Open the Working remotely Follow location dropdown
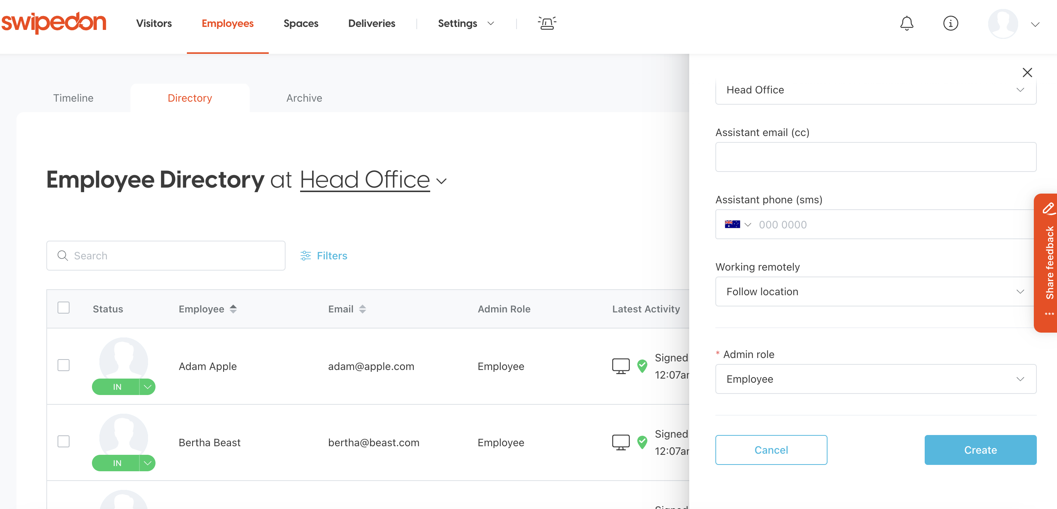The image size is (1057, 509). pyautogui.click(x=876, y=291)
